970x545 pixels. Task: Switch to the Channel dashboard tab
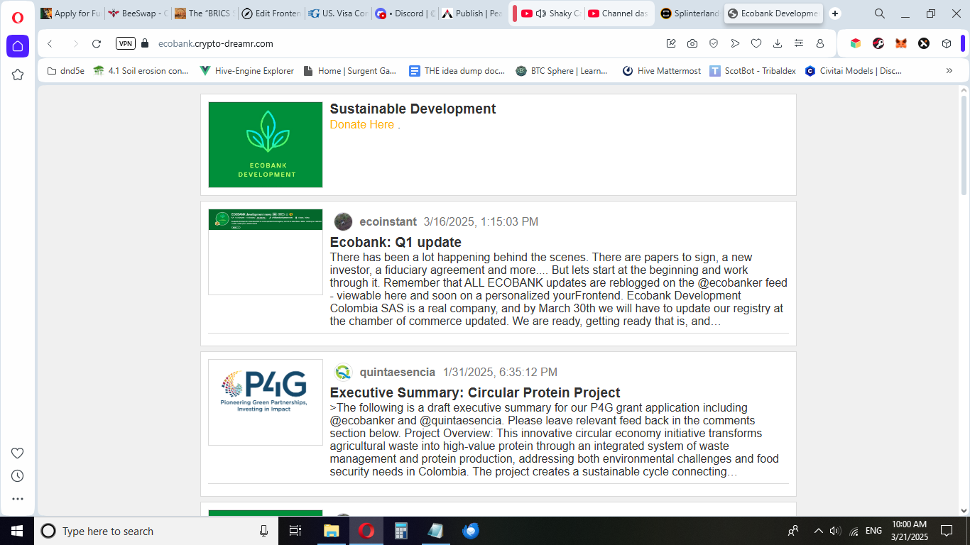click(618, 13)
